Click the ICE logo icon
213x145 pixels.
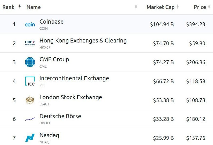(30, 81)
